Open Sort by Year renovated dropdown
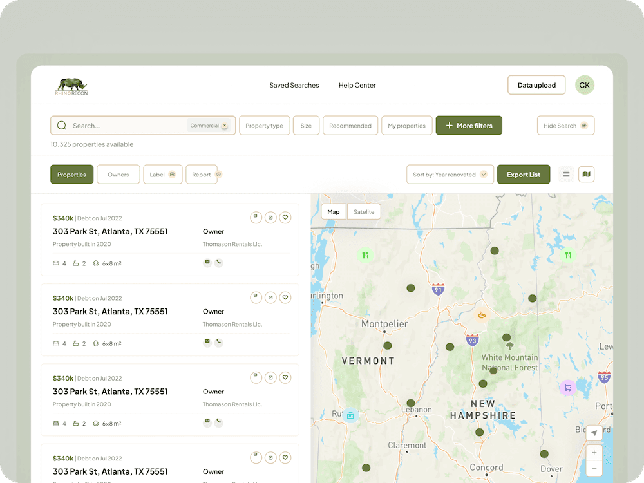Viewport: 644px width, 483px height. [x=450, y=174]
